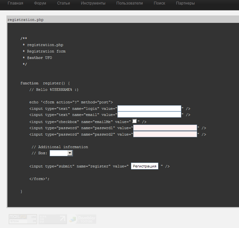Open the Инструменты menu item
Viewport: 239px width, 228px height.
(93, 3)
